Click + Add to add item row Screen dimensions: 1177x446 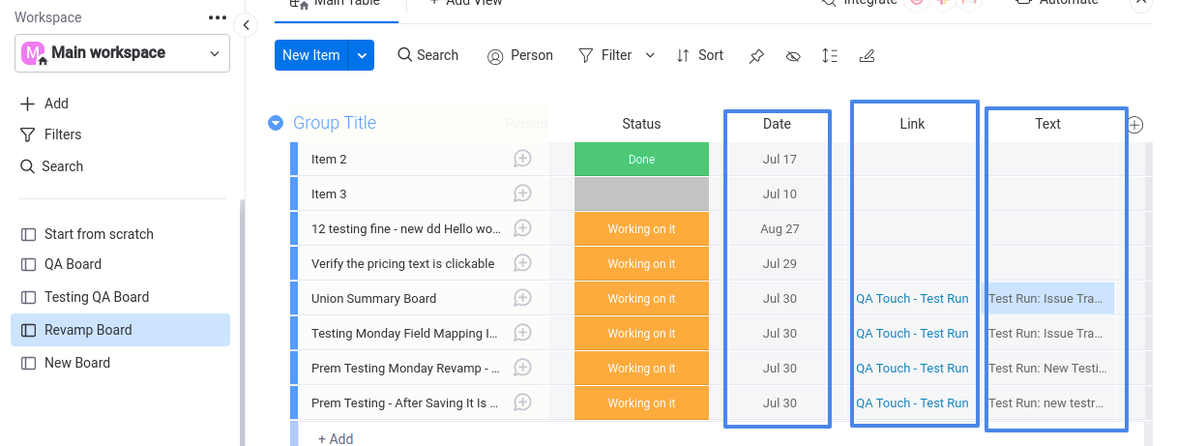[x=336, y=438]
